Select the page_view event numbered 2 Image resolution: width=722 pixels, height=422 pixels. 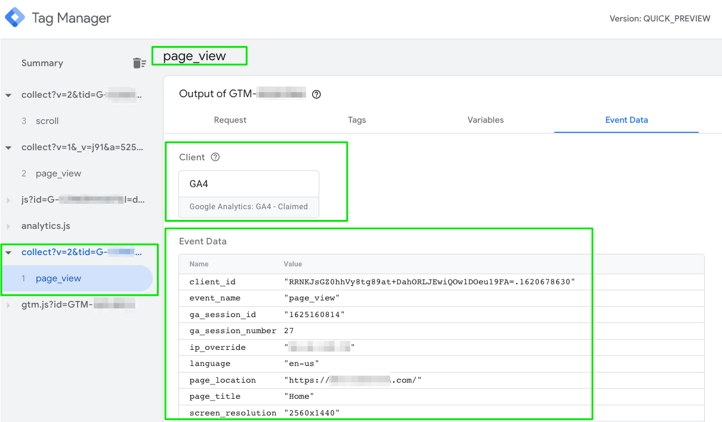point(58,173)
